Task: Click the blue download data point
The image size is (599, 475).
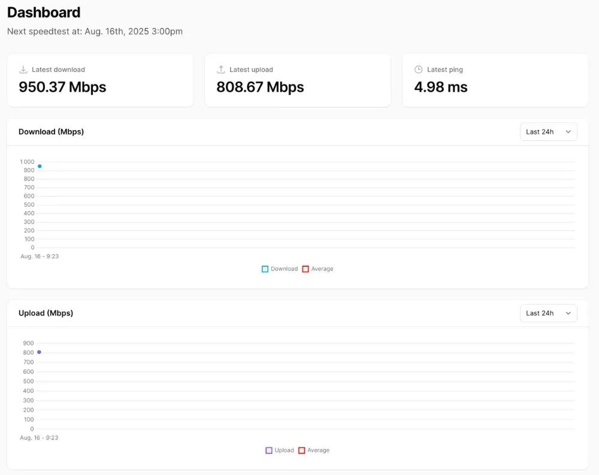Action: pos(40,166)
